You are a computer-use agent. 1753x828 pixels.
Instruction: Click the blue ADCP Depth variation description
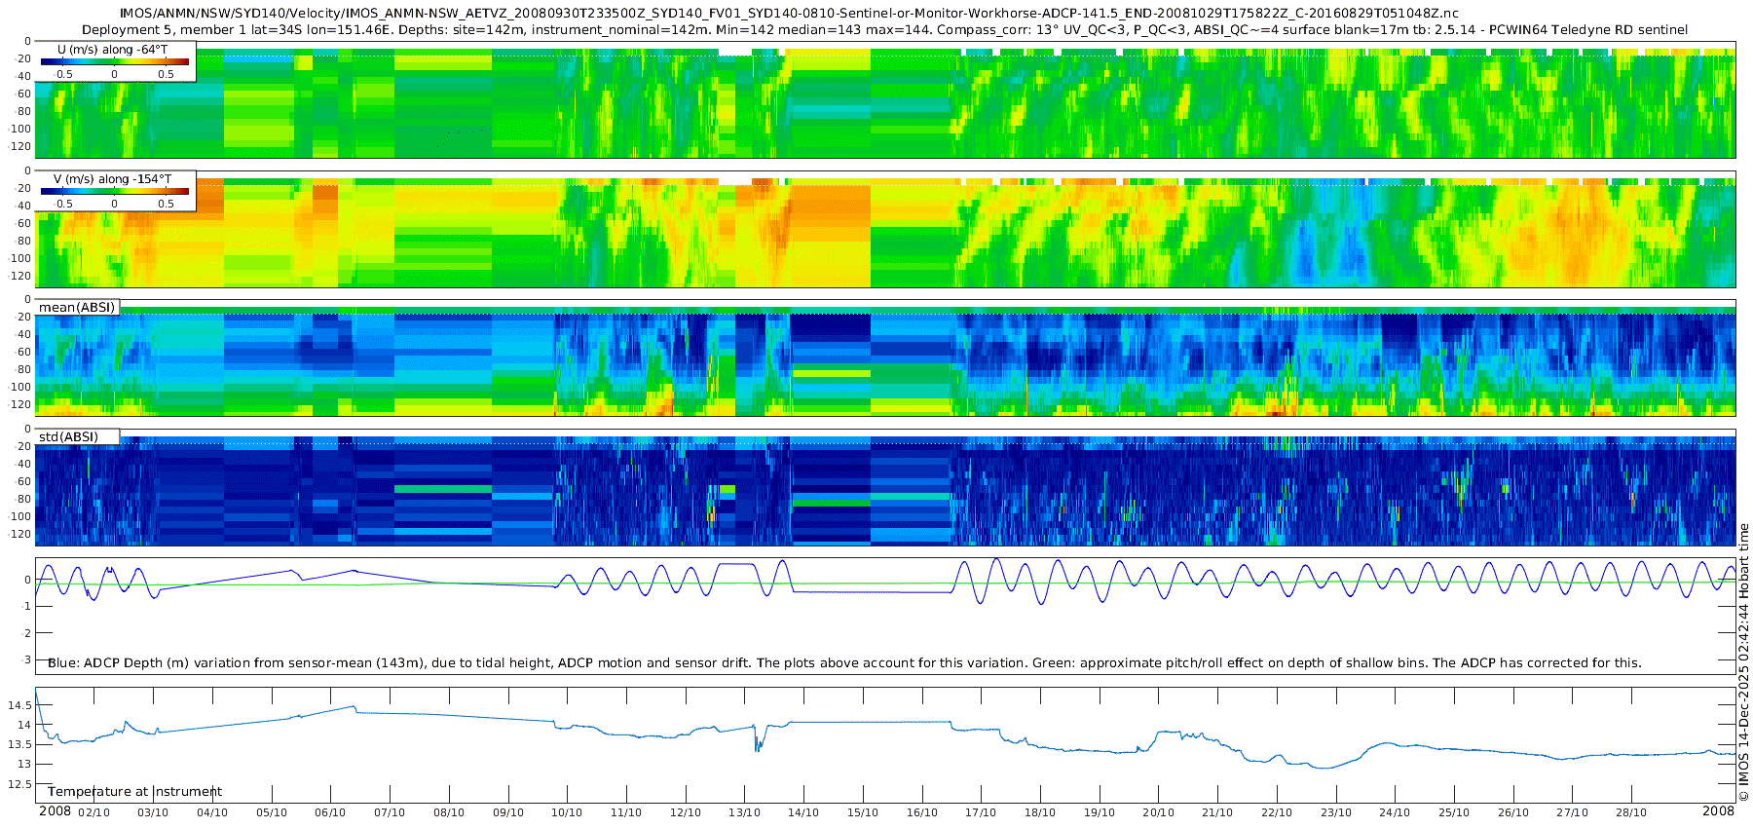pyautogui.click(x=844, y=663)
